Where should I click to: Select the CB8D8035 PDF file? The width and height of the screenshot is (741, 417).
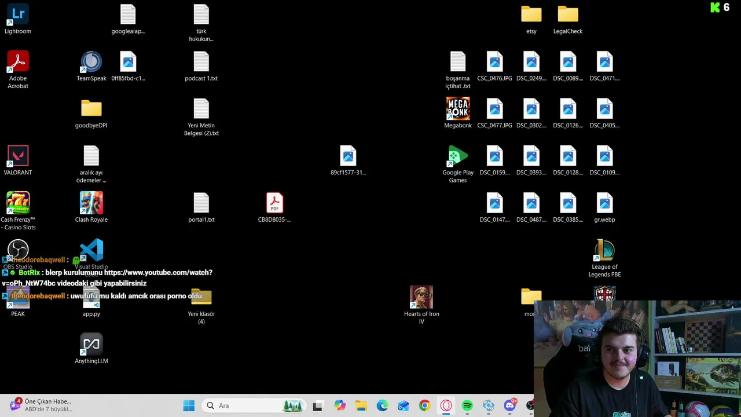274,207
